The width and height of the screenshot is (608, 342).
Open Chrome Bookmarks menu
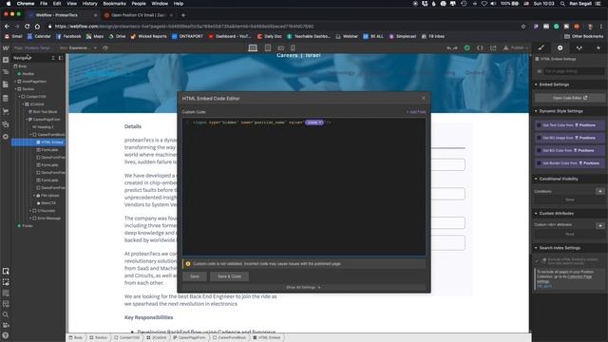point(114,4)
